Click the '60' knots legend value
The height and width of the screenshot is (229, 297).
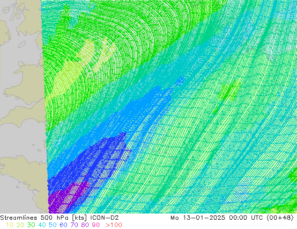[x=63, y=225]
